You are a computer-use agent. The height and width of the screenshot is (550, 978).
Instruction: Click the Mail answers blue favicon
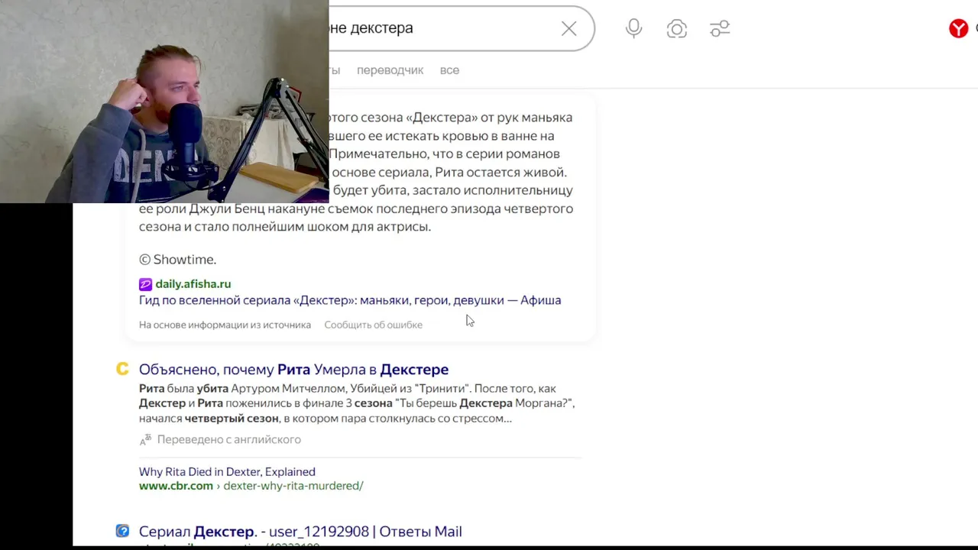pos(122,531)
